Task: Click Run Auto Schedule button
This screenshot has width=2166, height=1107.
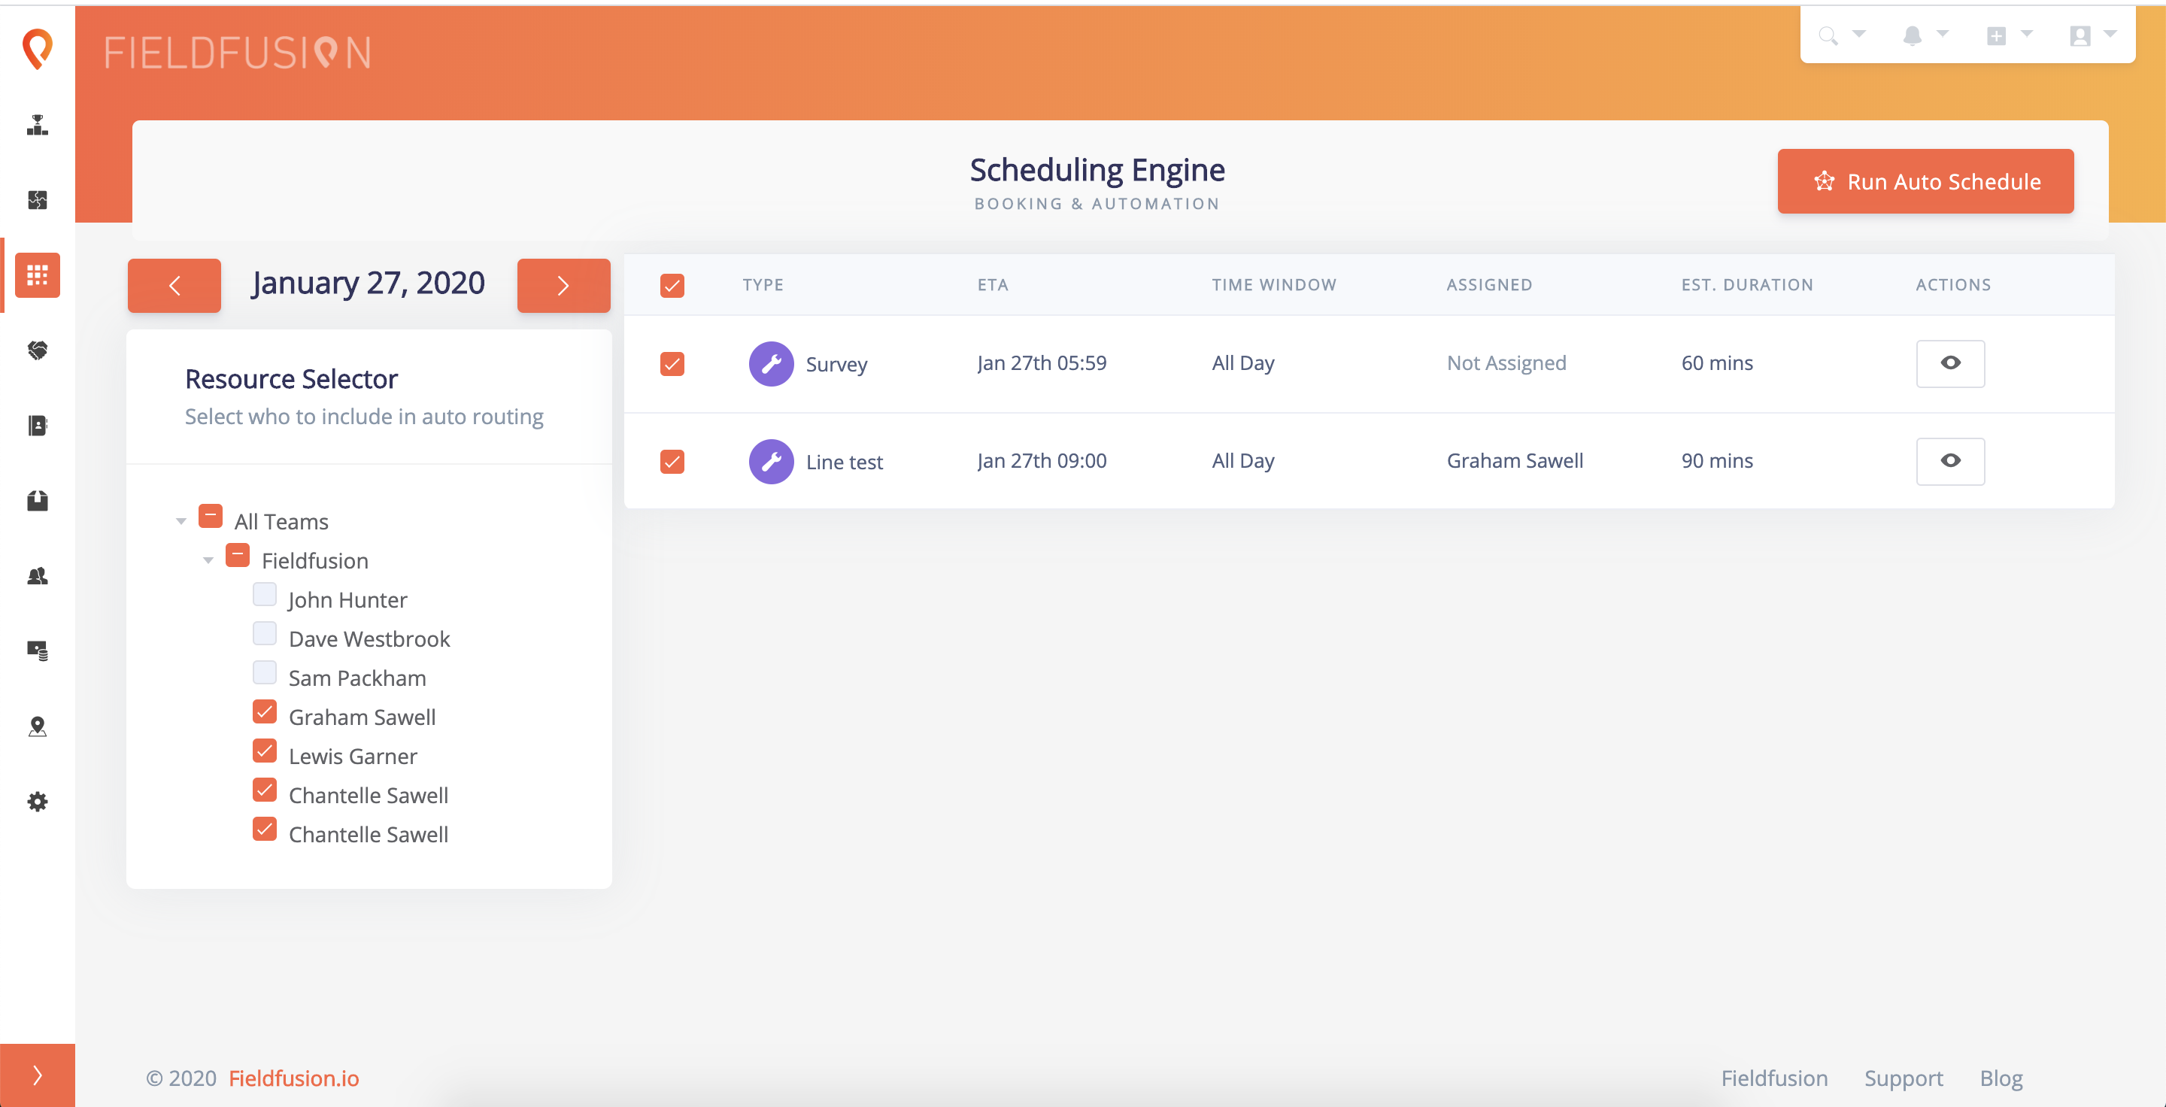Action: [1925, 181]
